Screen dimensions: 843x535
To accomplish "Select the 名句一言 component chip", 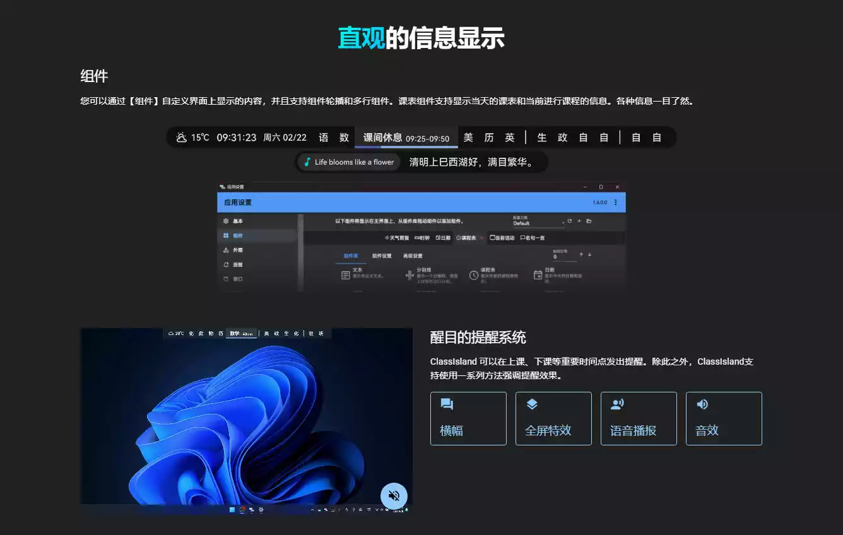I will coord(533,238).
